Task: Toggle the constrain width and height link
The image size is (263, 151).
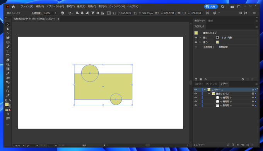Action: (x=179, y=13)
